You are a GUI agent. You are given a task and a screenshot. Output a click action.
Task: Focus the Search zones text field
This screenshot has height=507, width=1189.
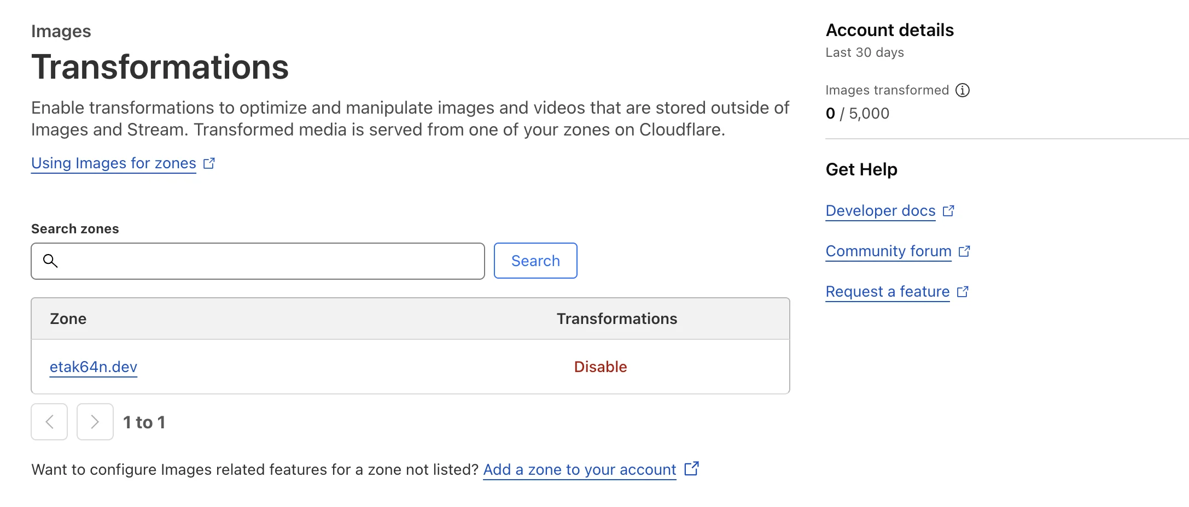(268, 261)
